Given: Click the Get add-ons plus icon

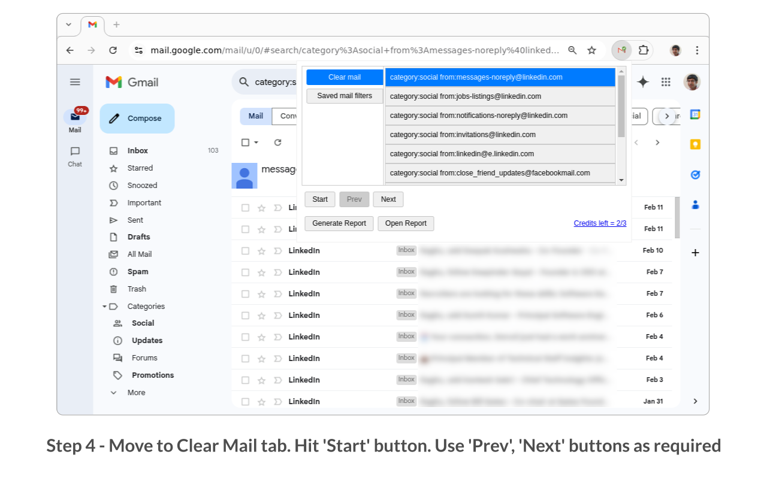Looking at the screenshot, I should [695, 253].
